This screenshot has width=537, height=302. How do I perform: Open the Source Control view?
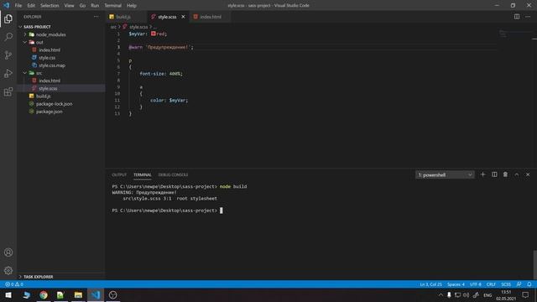[8, 55]
